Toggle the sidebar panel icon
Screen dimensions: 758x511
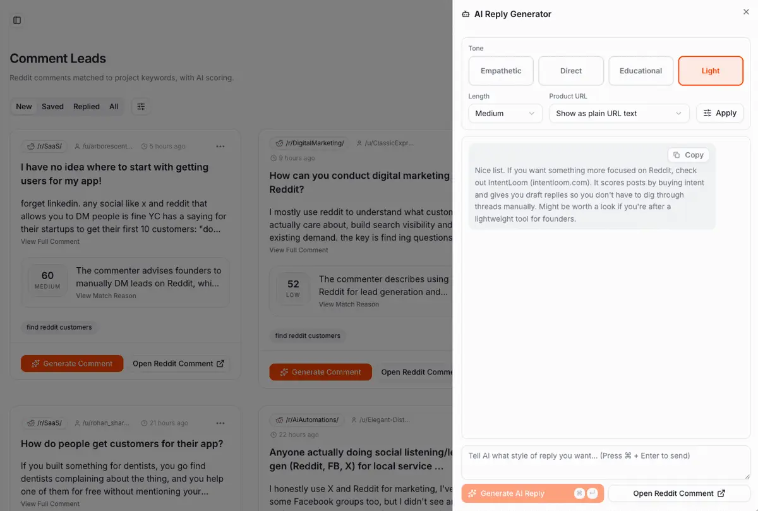coord(17,20)
